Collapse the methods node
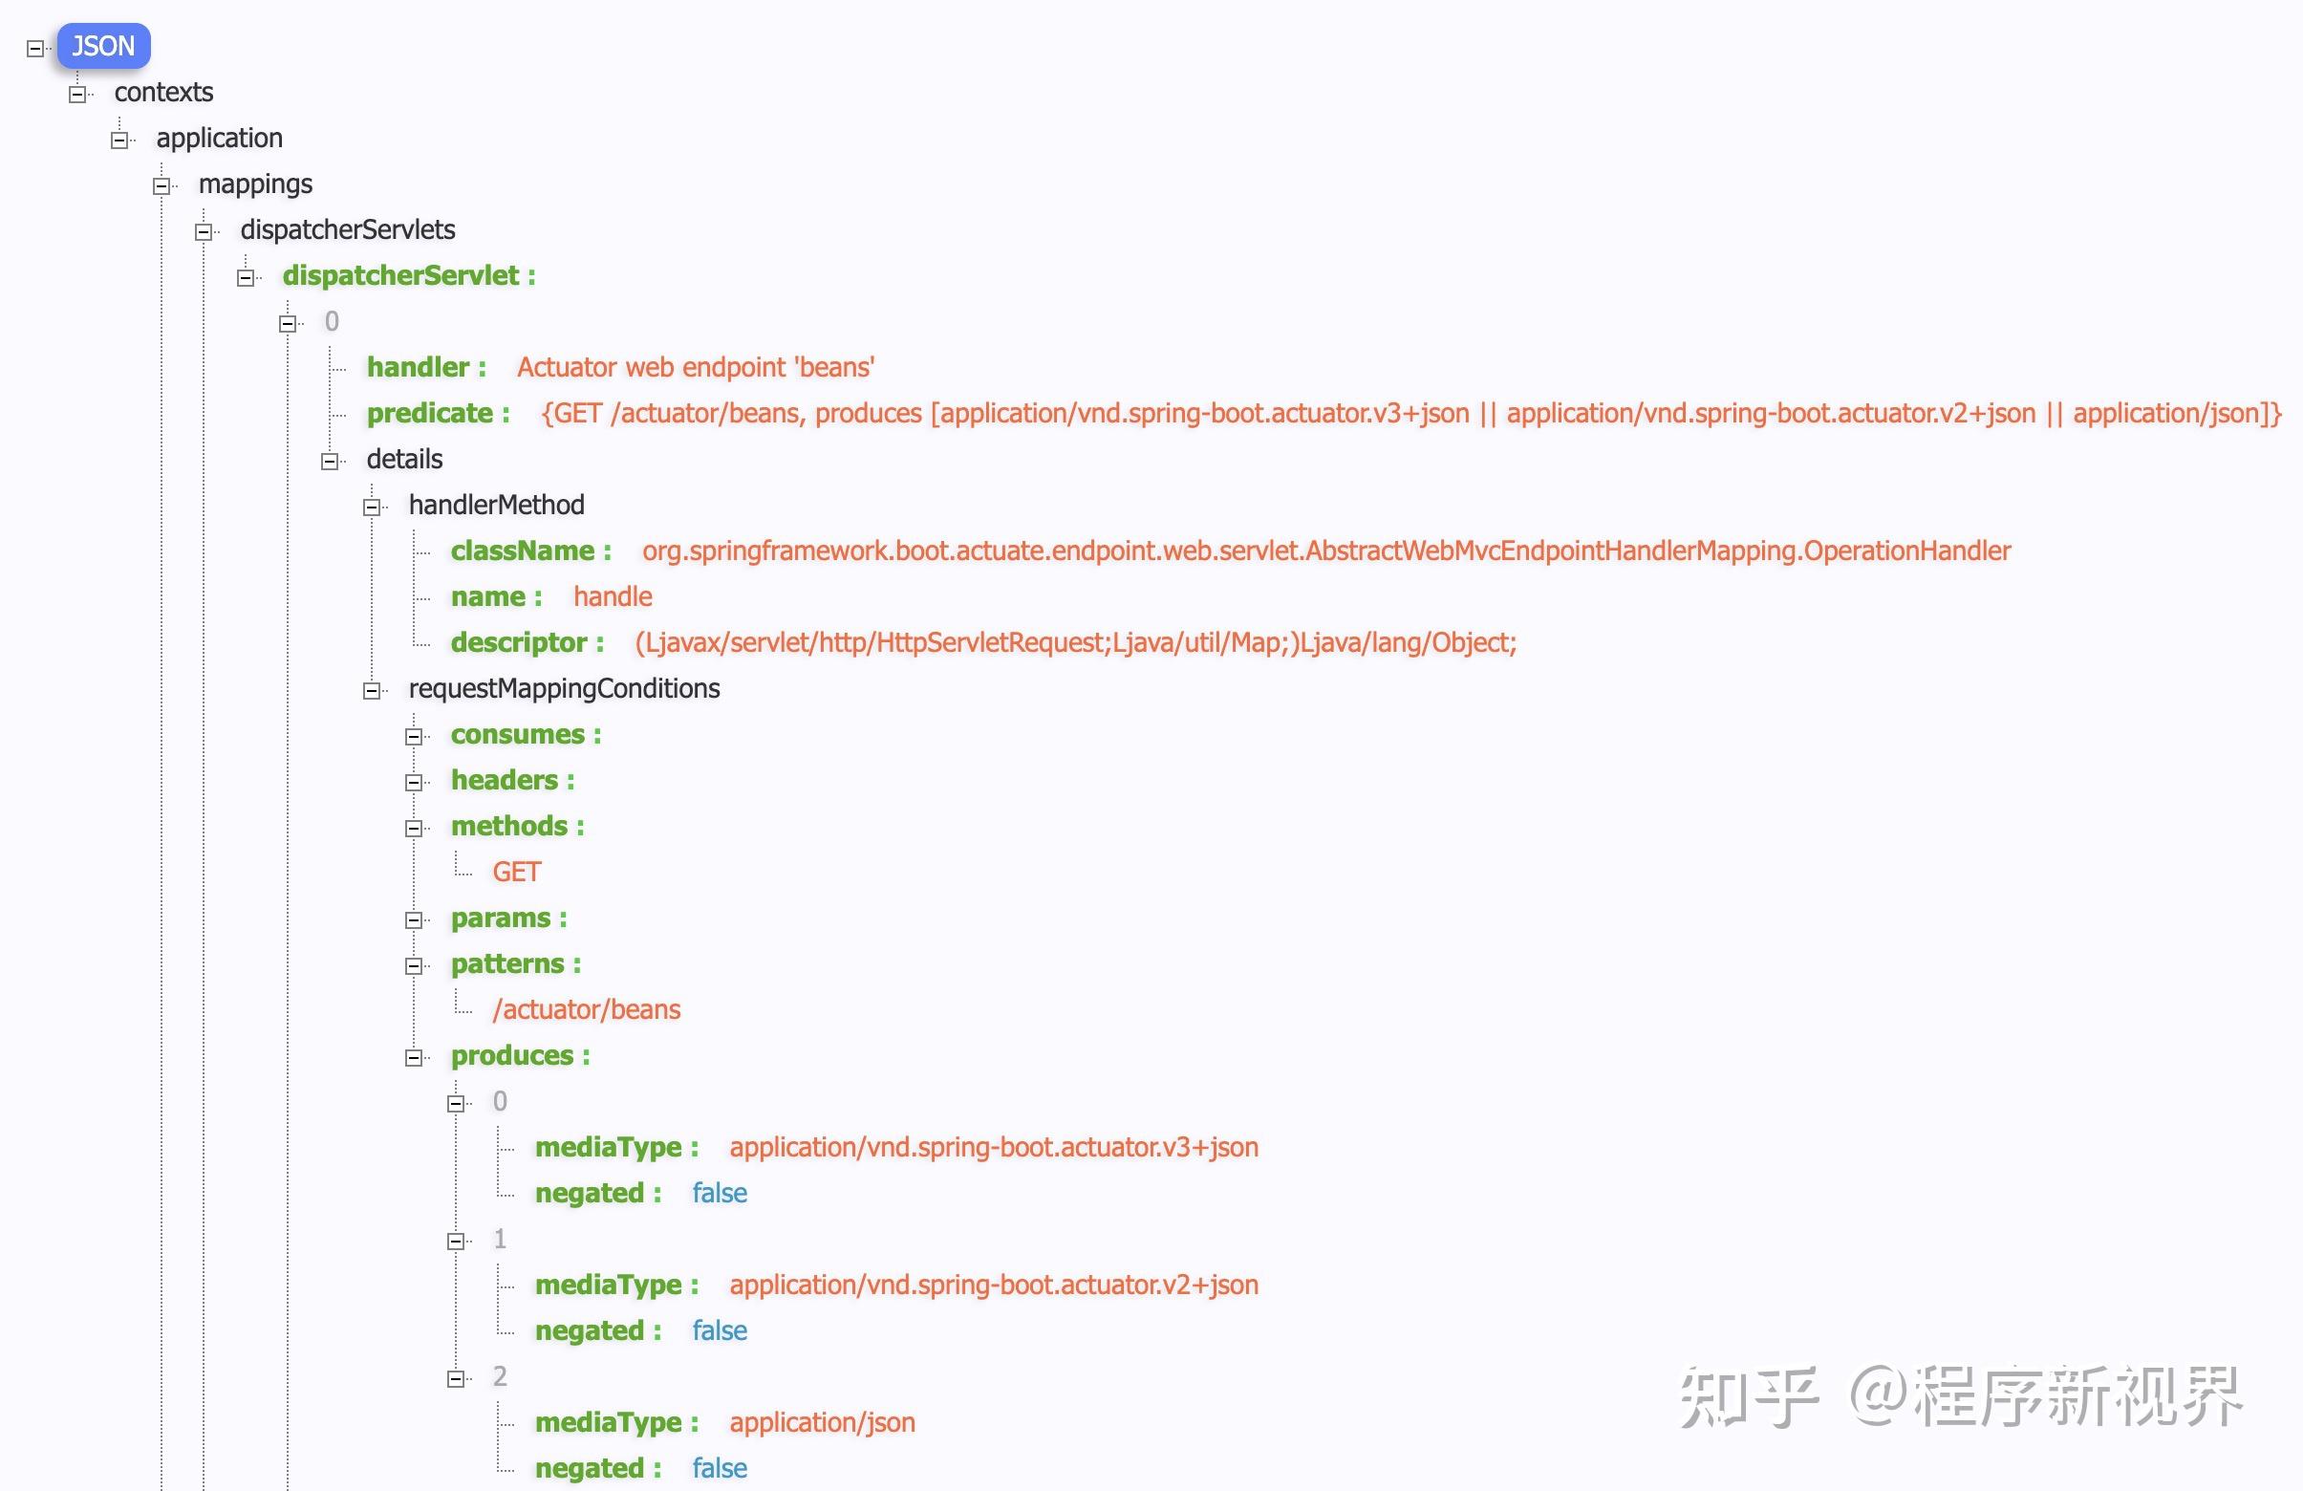 415,829
